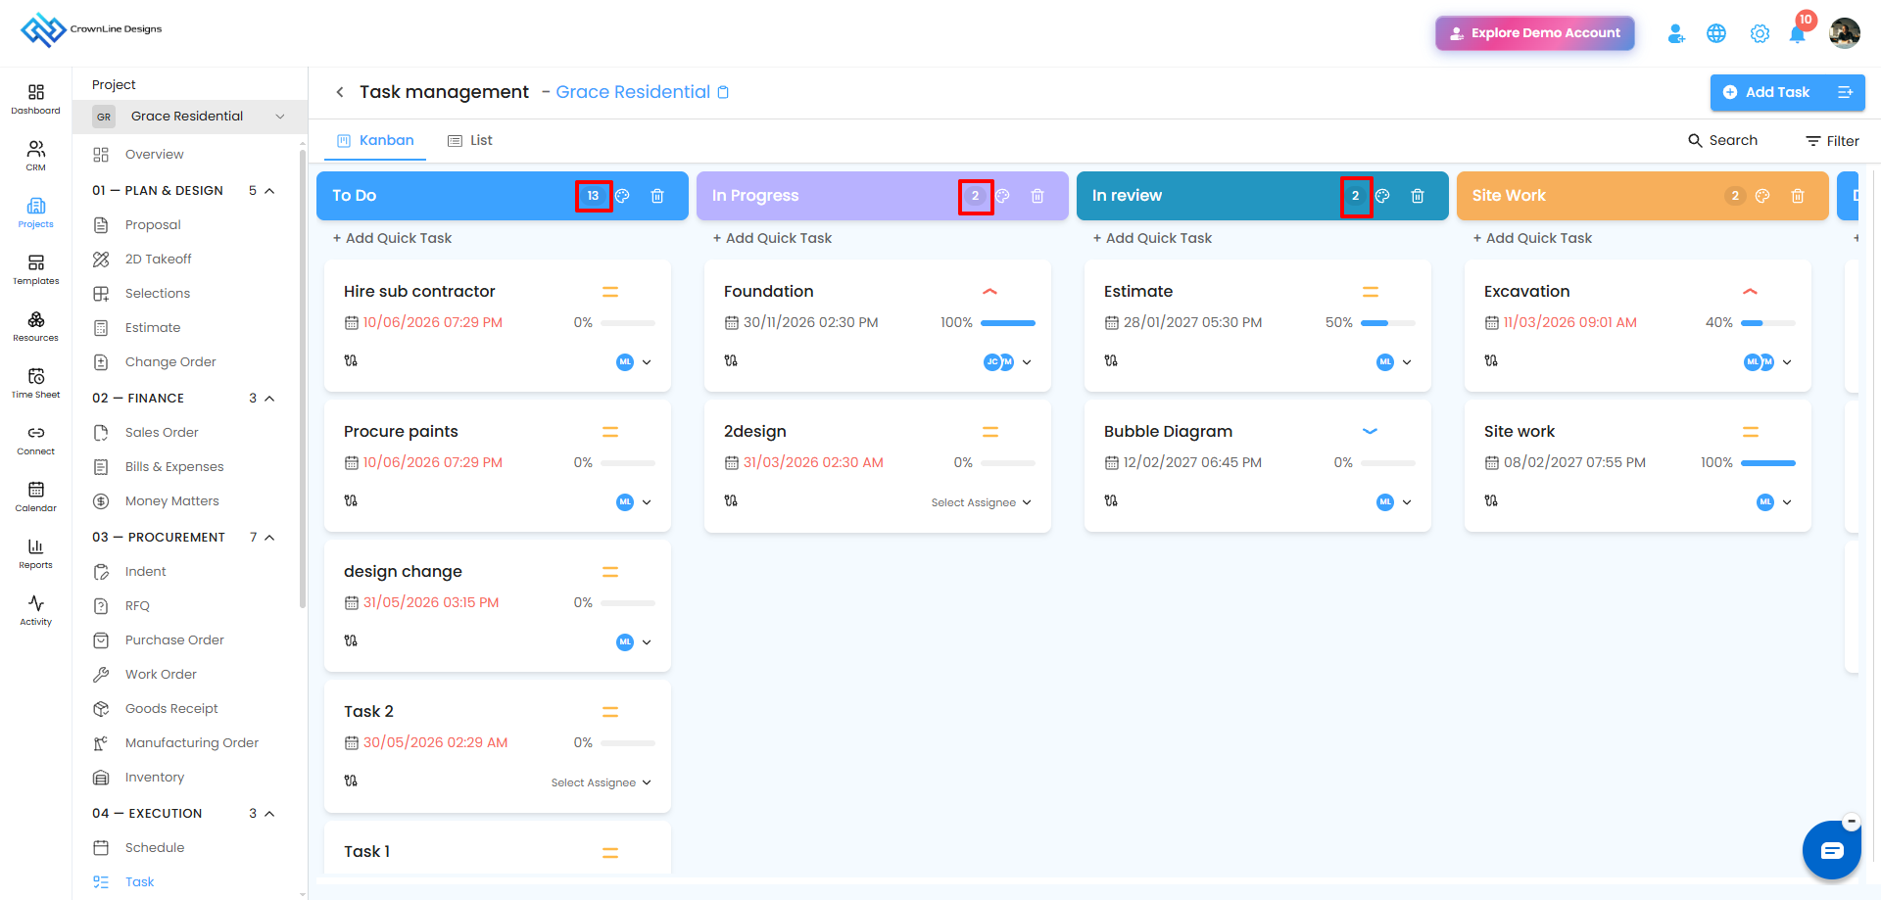Open notifications bell icon
This screenshot has height=900, width=1881.
click(x=1797, y=33)
